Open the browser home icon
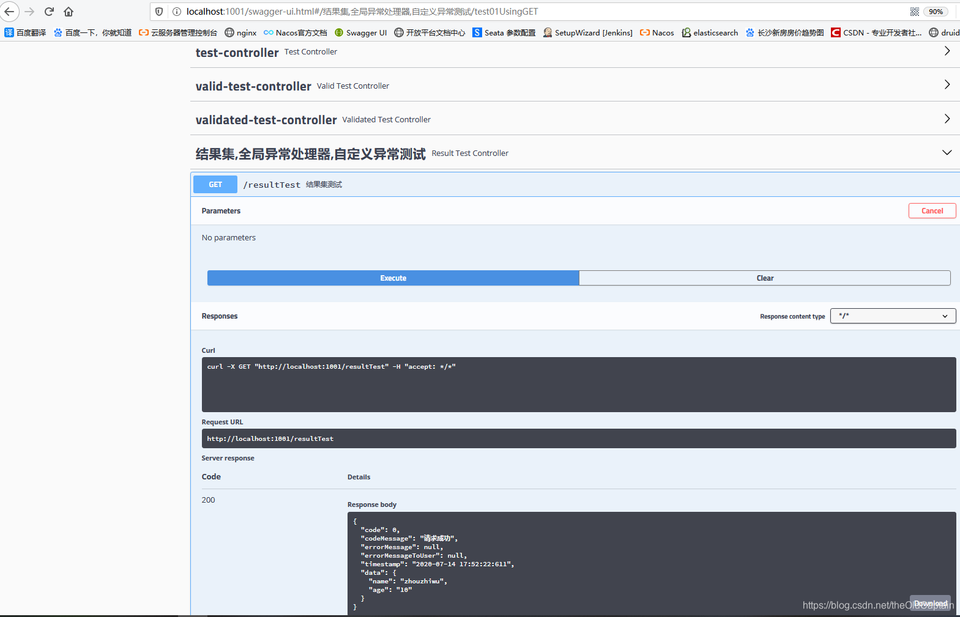The image size is (960, 617). (69, 11)
